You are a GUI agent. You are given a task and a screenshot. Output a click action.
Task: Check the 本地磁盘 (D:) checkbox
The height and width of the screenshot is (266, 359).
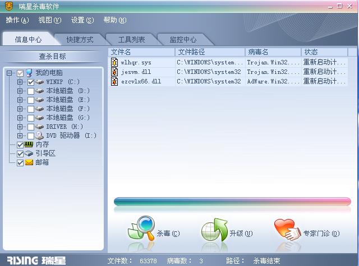[x=31, y=91]
